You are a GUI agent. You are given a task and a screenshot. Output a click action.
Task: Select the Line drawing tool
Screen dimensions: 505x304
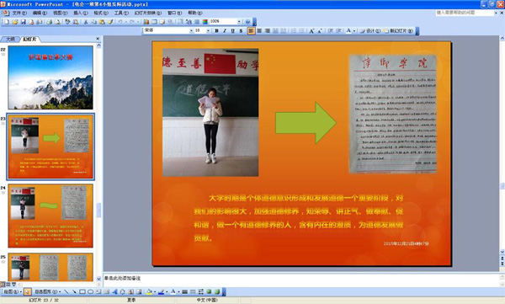(66, 291)
